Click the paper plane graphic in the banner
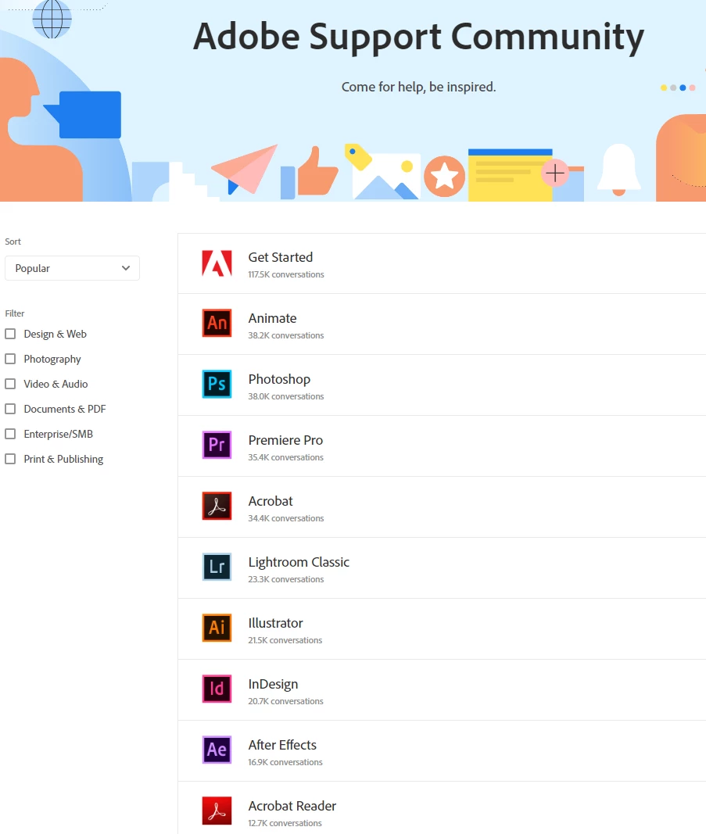The height and width of the screenshot is (834, 706). pyautogui.click(x=244, y=170)
